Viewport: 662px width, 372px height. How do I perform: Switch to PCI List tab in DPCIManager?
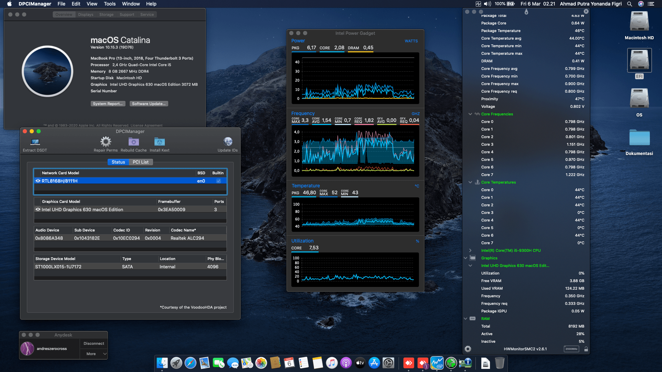point(141,162)
